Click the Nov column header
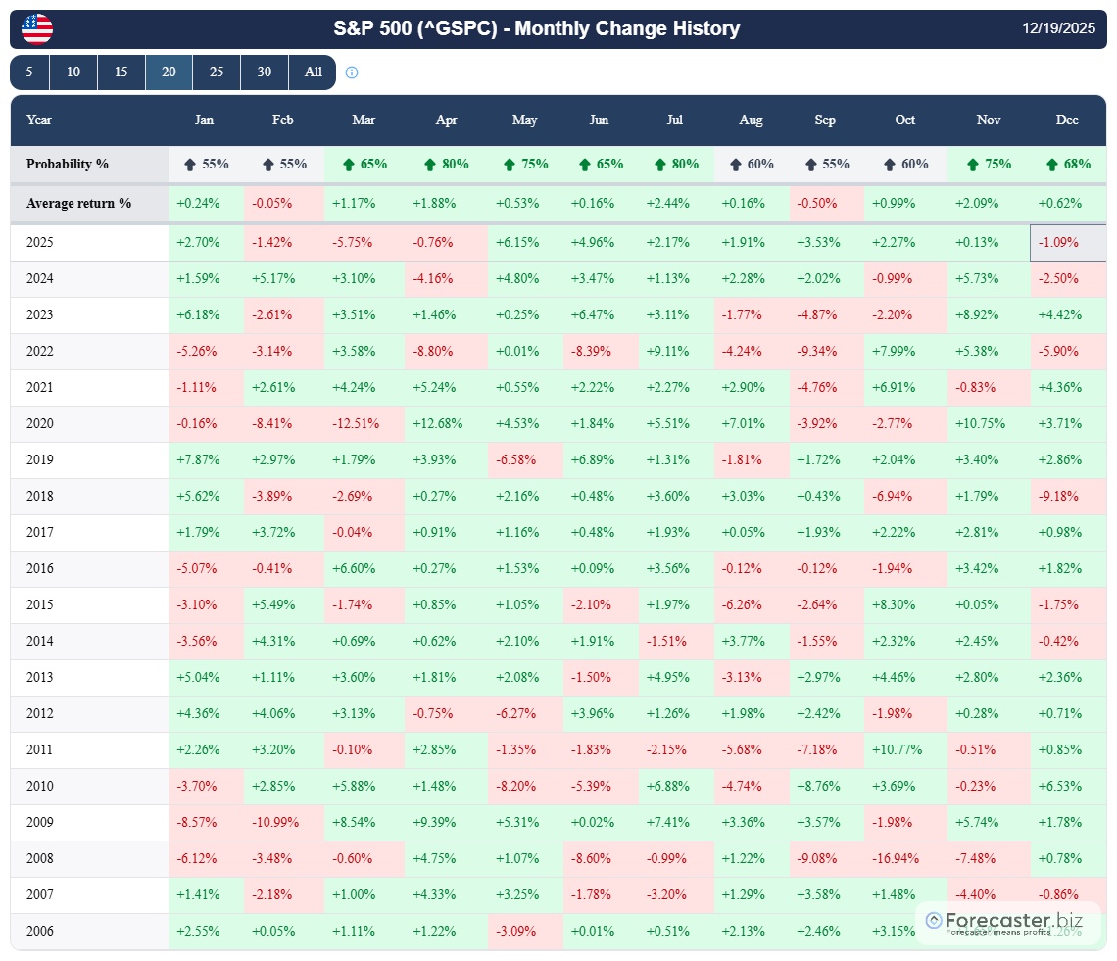The width and height of the screenshot is (1117, 961). tap(989, 120)
